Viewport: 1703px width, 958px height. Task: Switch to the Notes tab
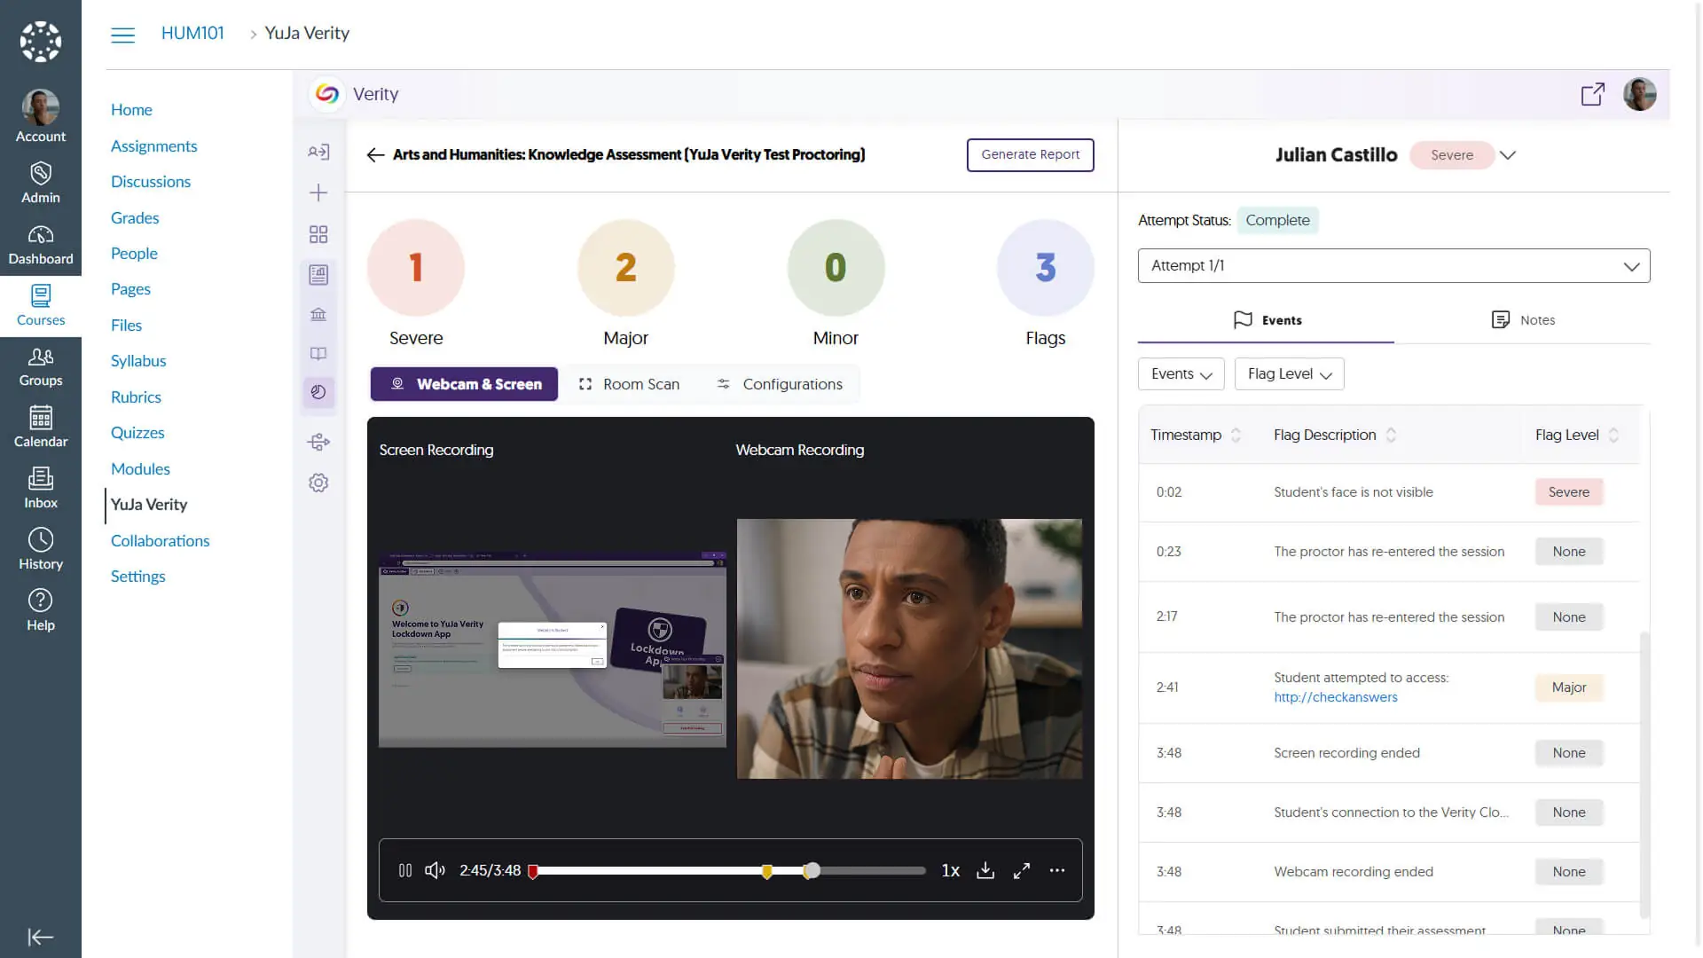tap(1522, 320)
